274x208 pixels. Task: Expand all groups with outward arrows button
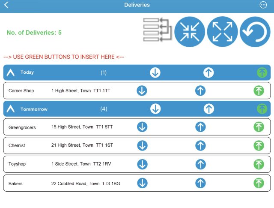222,32
